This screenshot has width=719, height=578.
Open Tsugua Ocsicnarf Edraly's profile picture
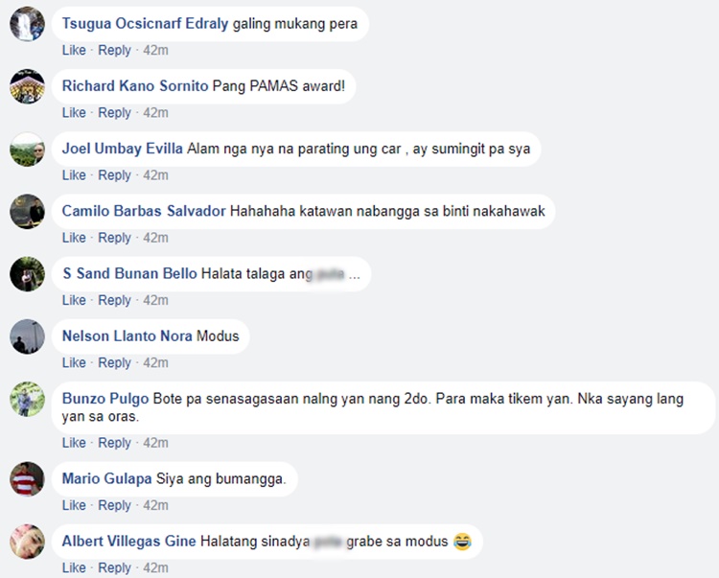tap(27, 24)
